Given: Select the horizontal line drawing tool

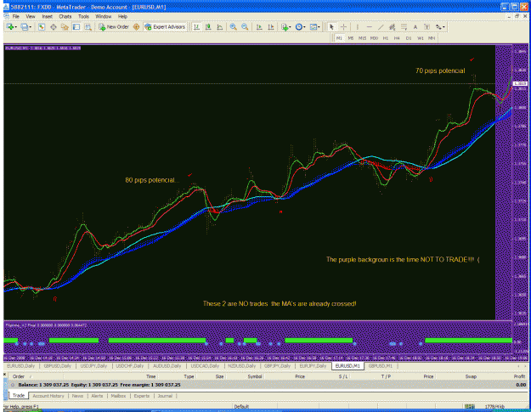Looking at the screenshot, I should 369,26.
